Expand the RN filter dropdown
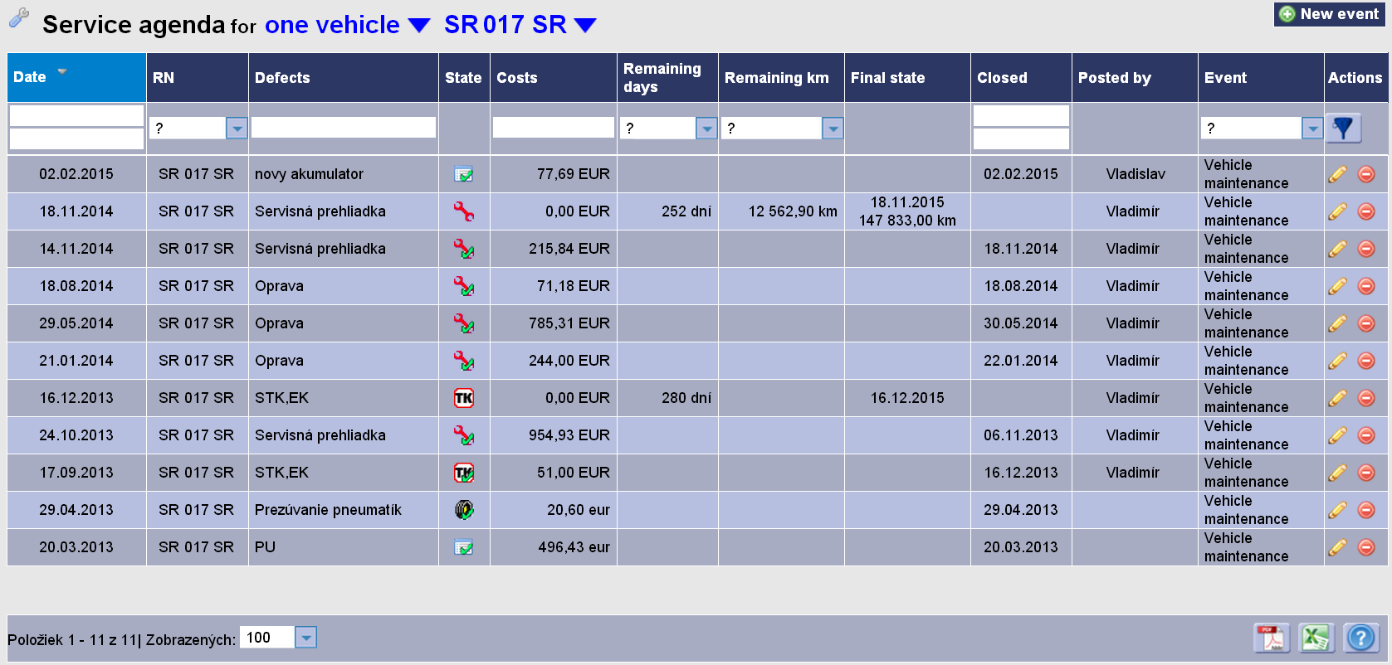 pyautogui.click(x=237, y=128)
